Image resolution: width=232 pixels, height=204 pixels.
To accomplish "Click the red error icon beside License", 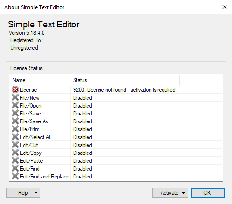I will coord(15,89).
